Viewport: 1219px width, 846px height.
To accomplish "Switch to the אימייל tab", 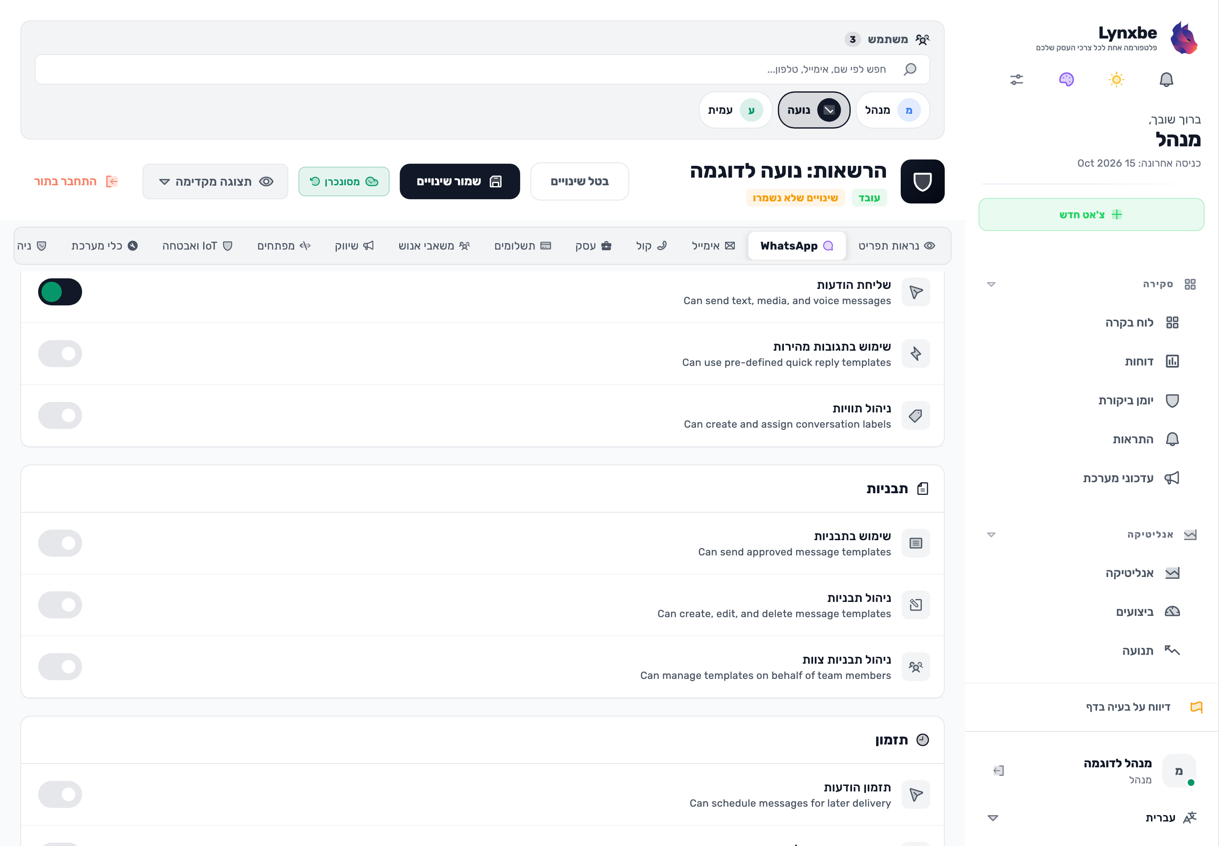I will pos(714,245).
